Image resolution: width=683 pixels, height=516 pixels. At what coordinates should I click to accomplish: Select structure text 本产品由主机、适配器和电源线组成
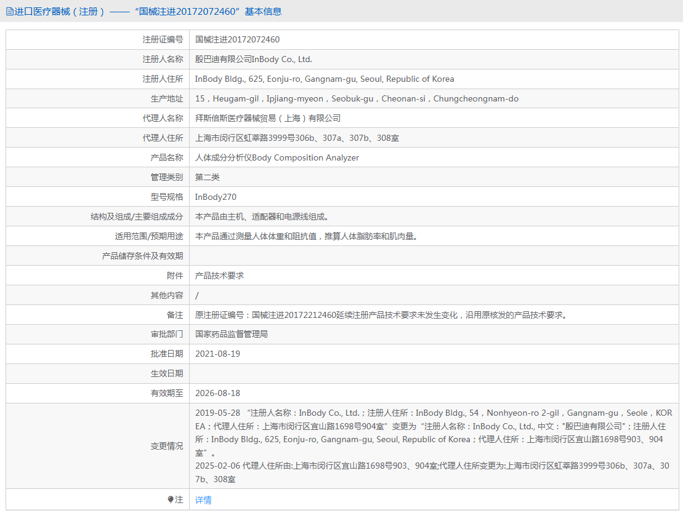262,216
